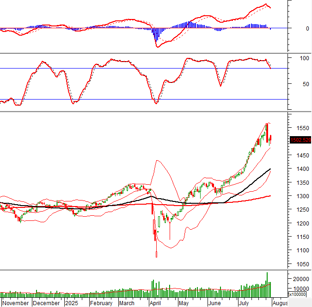Click the December label on the time axis

pyautogui.click(x=46, y=303)
